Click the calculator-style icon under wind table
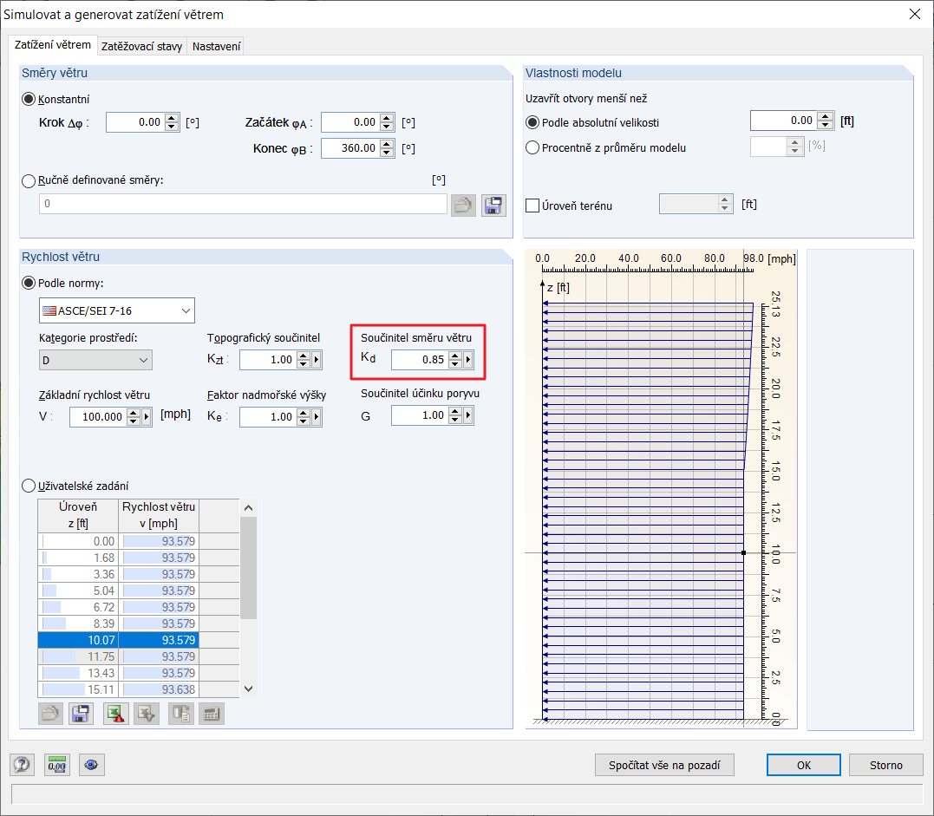The height and width of the screenshot is (816, 934). [x=212, y=713]
